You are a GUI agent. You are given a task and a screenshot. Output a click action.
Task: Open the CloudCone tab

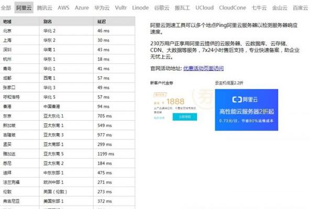(232, 8)
